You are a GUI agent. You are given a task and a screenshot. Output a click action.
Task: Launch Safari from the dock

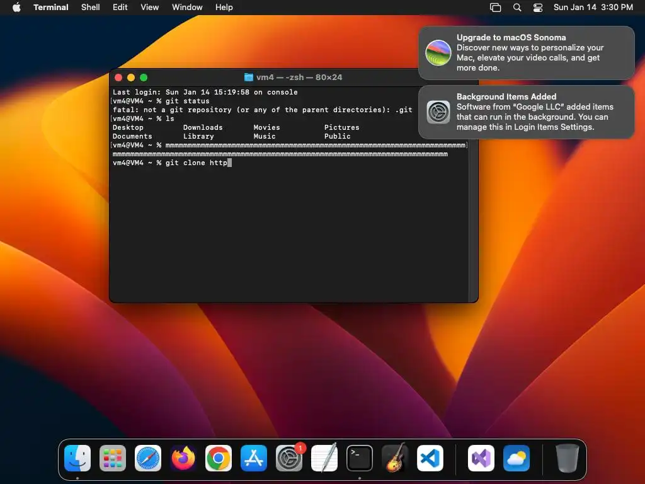(x=148, y=458)
